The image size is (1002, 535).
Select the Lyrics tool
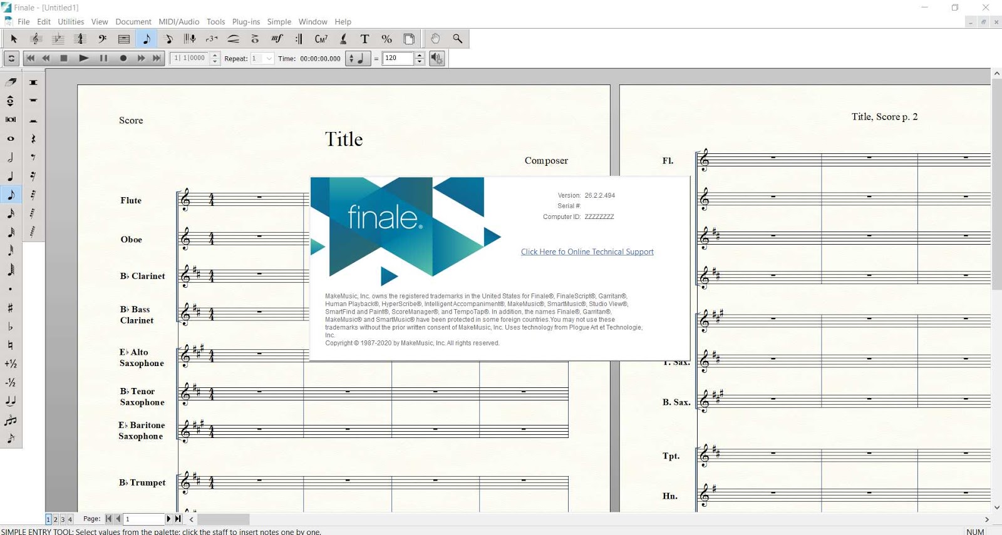[343, 39]
